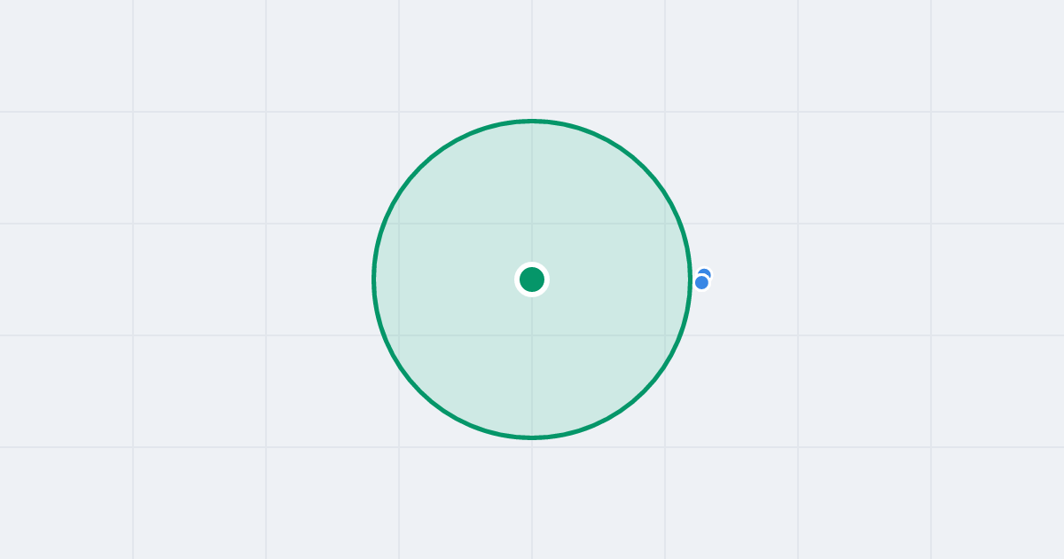Screen dimensions: 1064x559
Task: Click inside the shaded circle above the center marker
Action: 532,195
